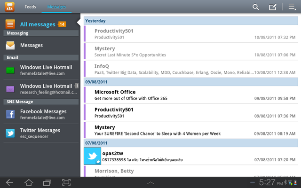This screenshot has width=301, height=188.
Task: Tap the Twitter bird icon in the sidebar
Action: [10, 133]
